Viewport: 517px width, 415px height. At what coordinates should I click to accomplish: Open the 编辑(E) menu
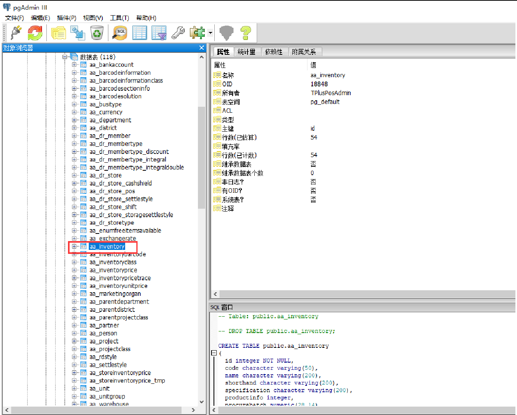(40, 18)
